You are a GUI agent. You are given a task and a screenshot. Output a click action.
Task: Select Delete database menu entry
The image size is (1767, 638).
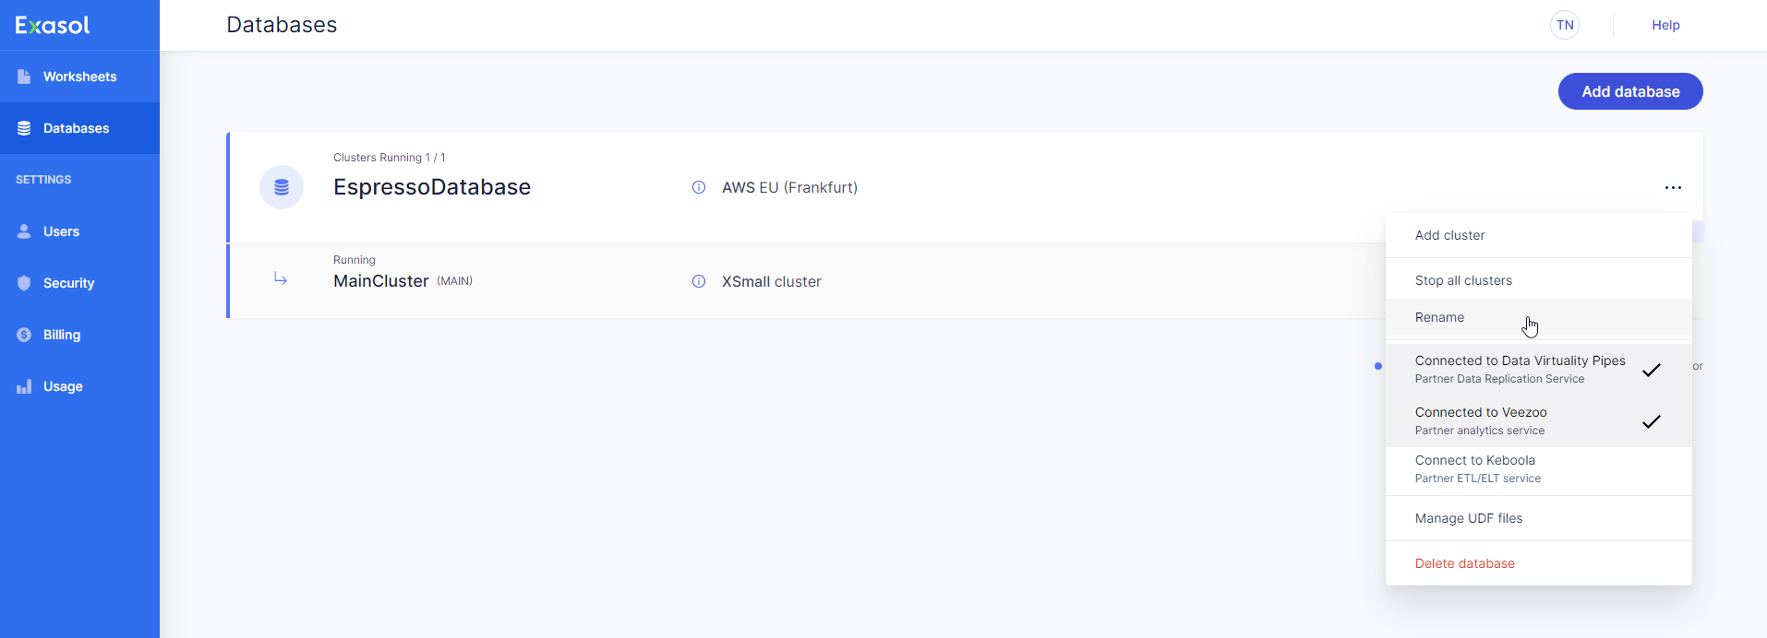(x=1464, y=563)
